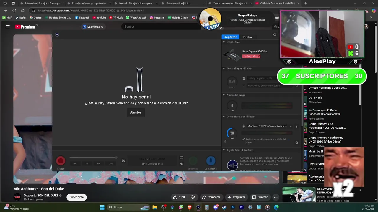This screenshot has width=378, height=212.
Task: Click the Los filtros extension button
Action: coord(93,27)
